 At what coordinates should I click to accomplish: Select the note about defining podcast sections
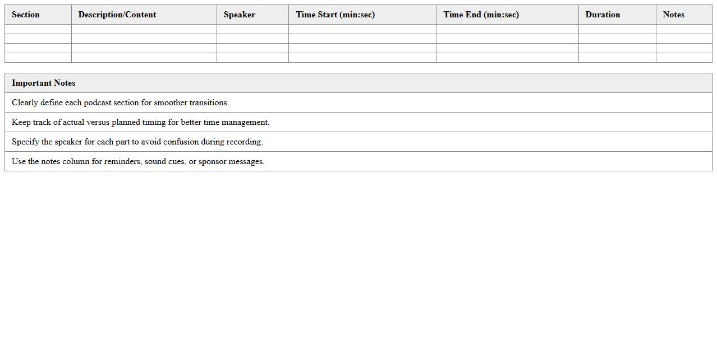120,102
